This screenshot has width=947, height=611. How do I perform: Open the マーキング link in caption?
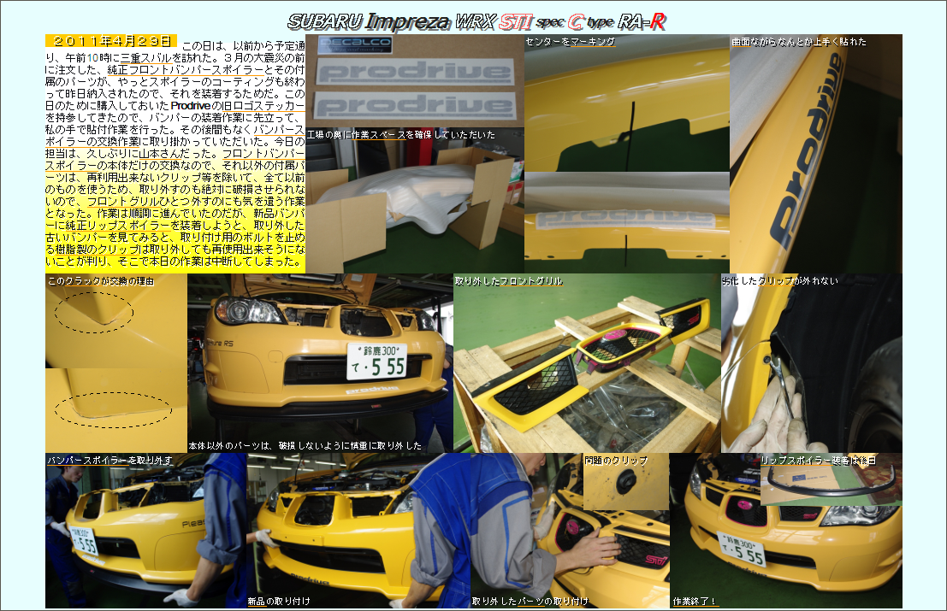point(592,41)
